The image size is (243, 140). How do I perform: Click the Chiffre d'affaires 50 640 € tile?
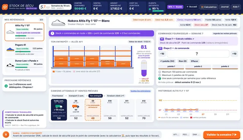point(82,7)
